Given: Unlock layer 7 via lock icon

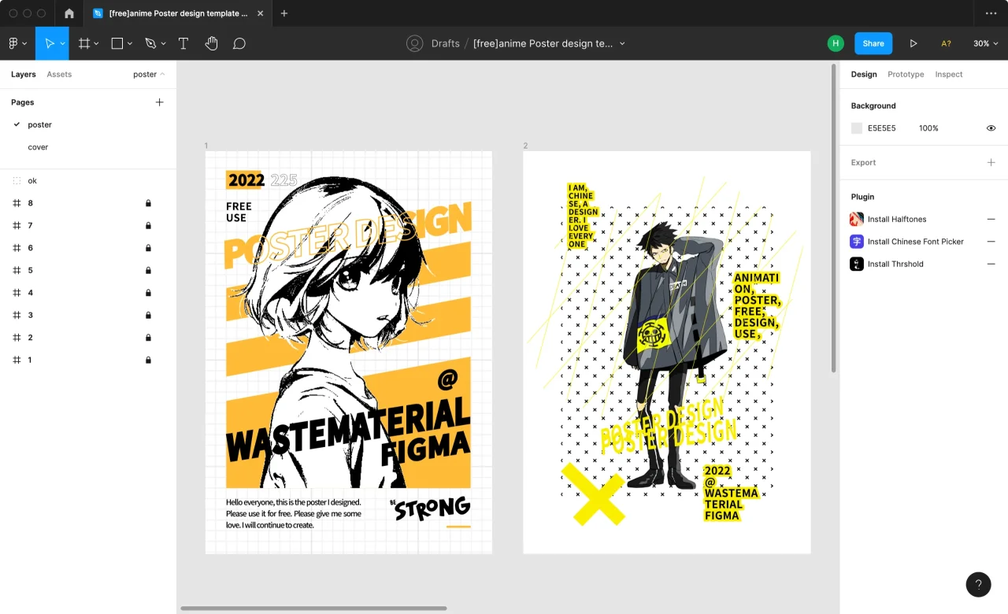Looking at the screenshot, I should [x=148, y=225].
